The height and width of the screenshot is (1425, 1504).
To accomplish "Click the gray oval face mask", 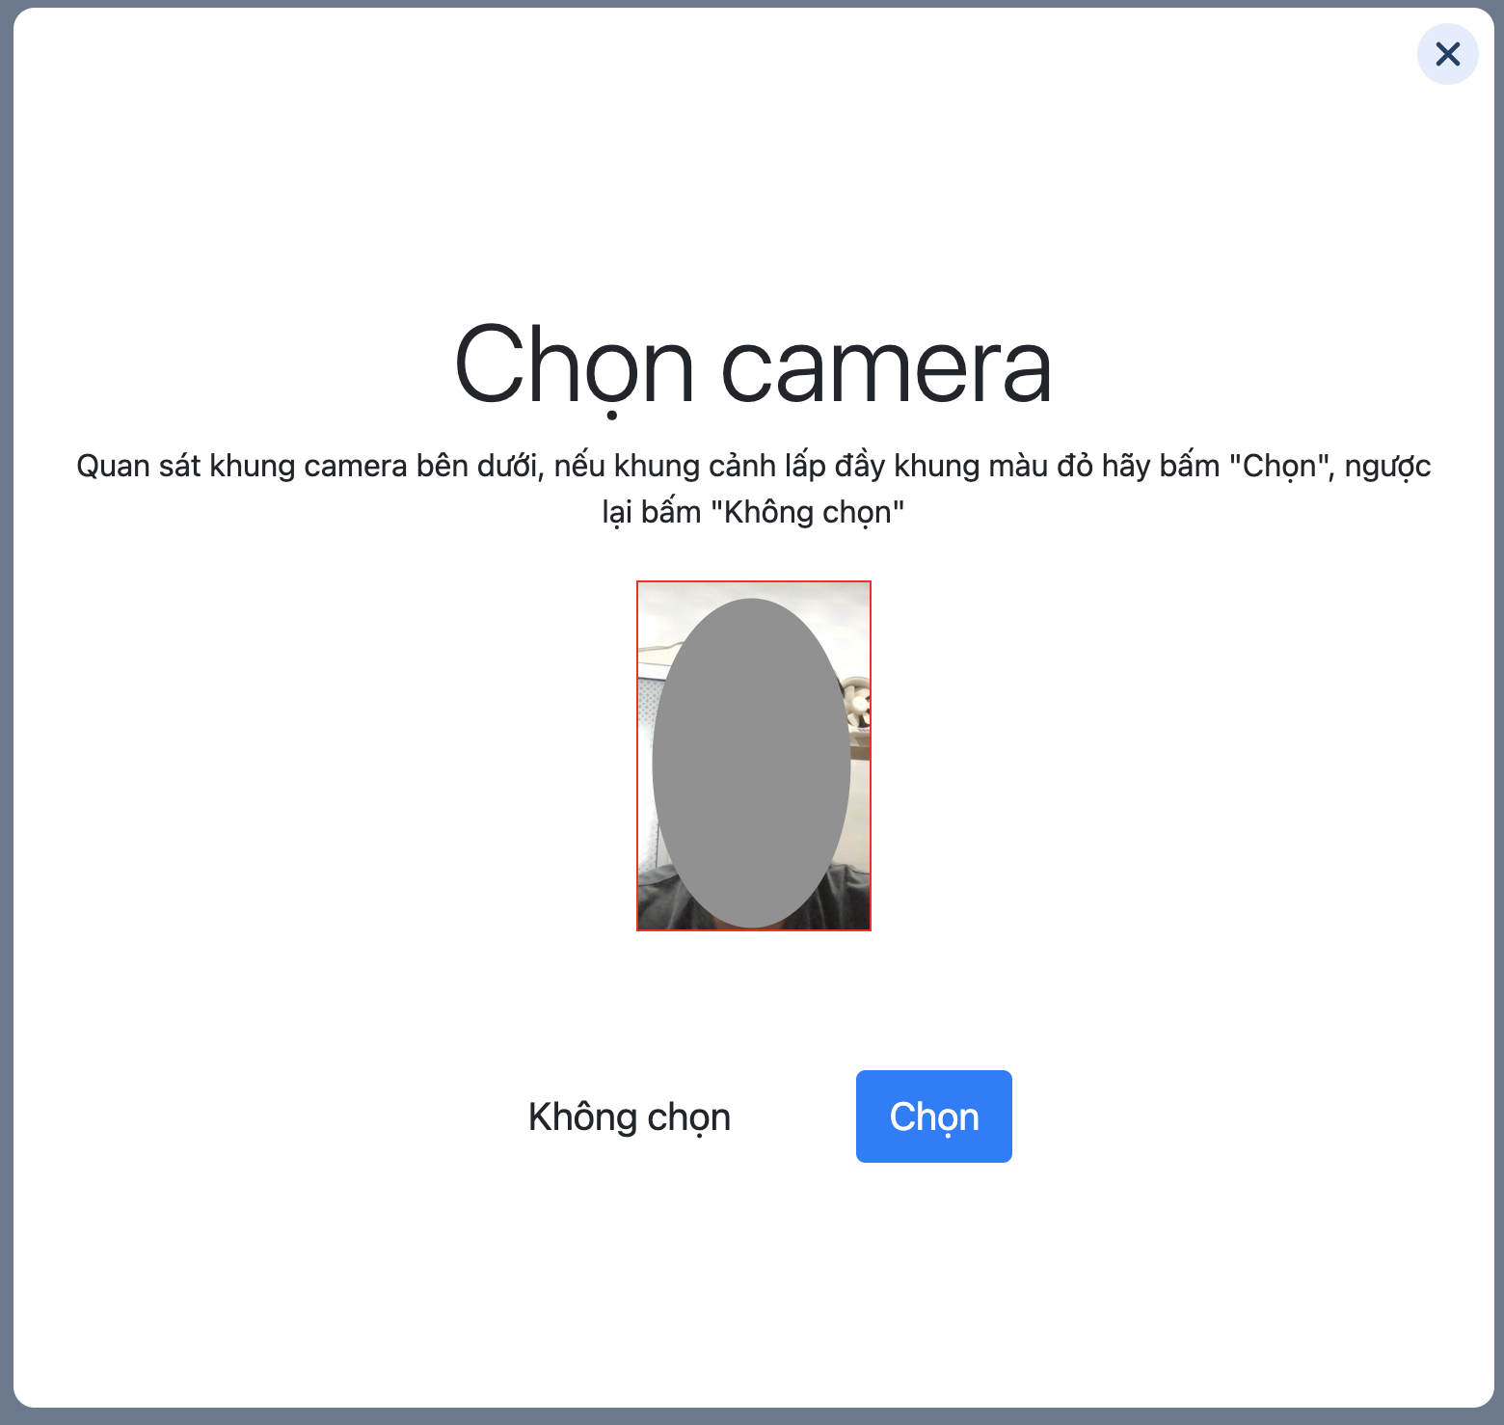I will [751, 762].
